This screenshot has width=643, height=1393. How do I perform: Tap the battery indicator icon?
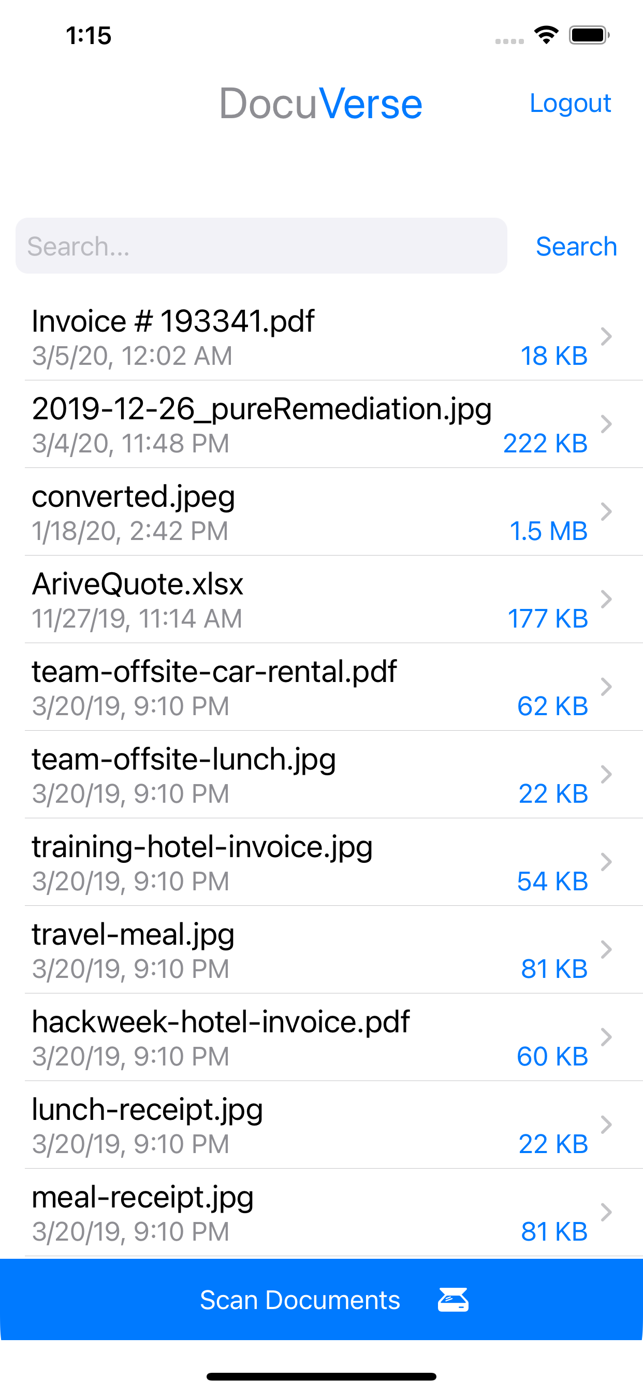tap(589, 36)
